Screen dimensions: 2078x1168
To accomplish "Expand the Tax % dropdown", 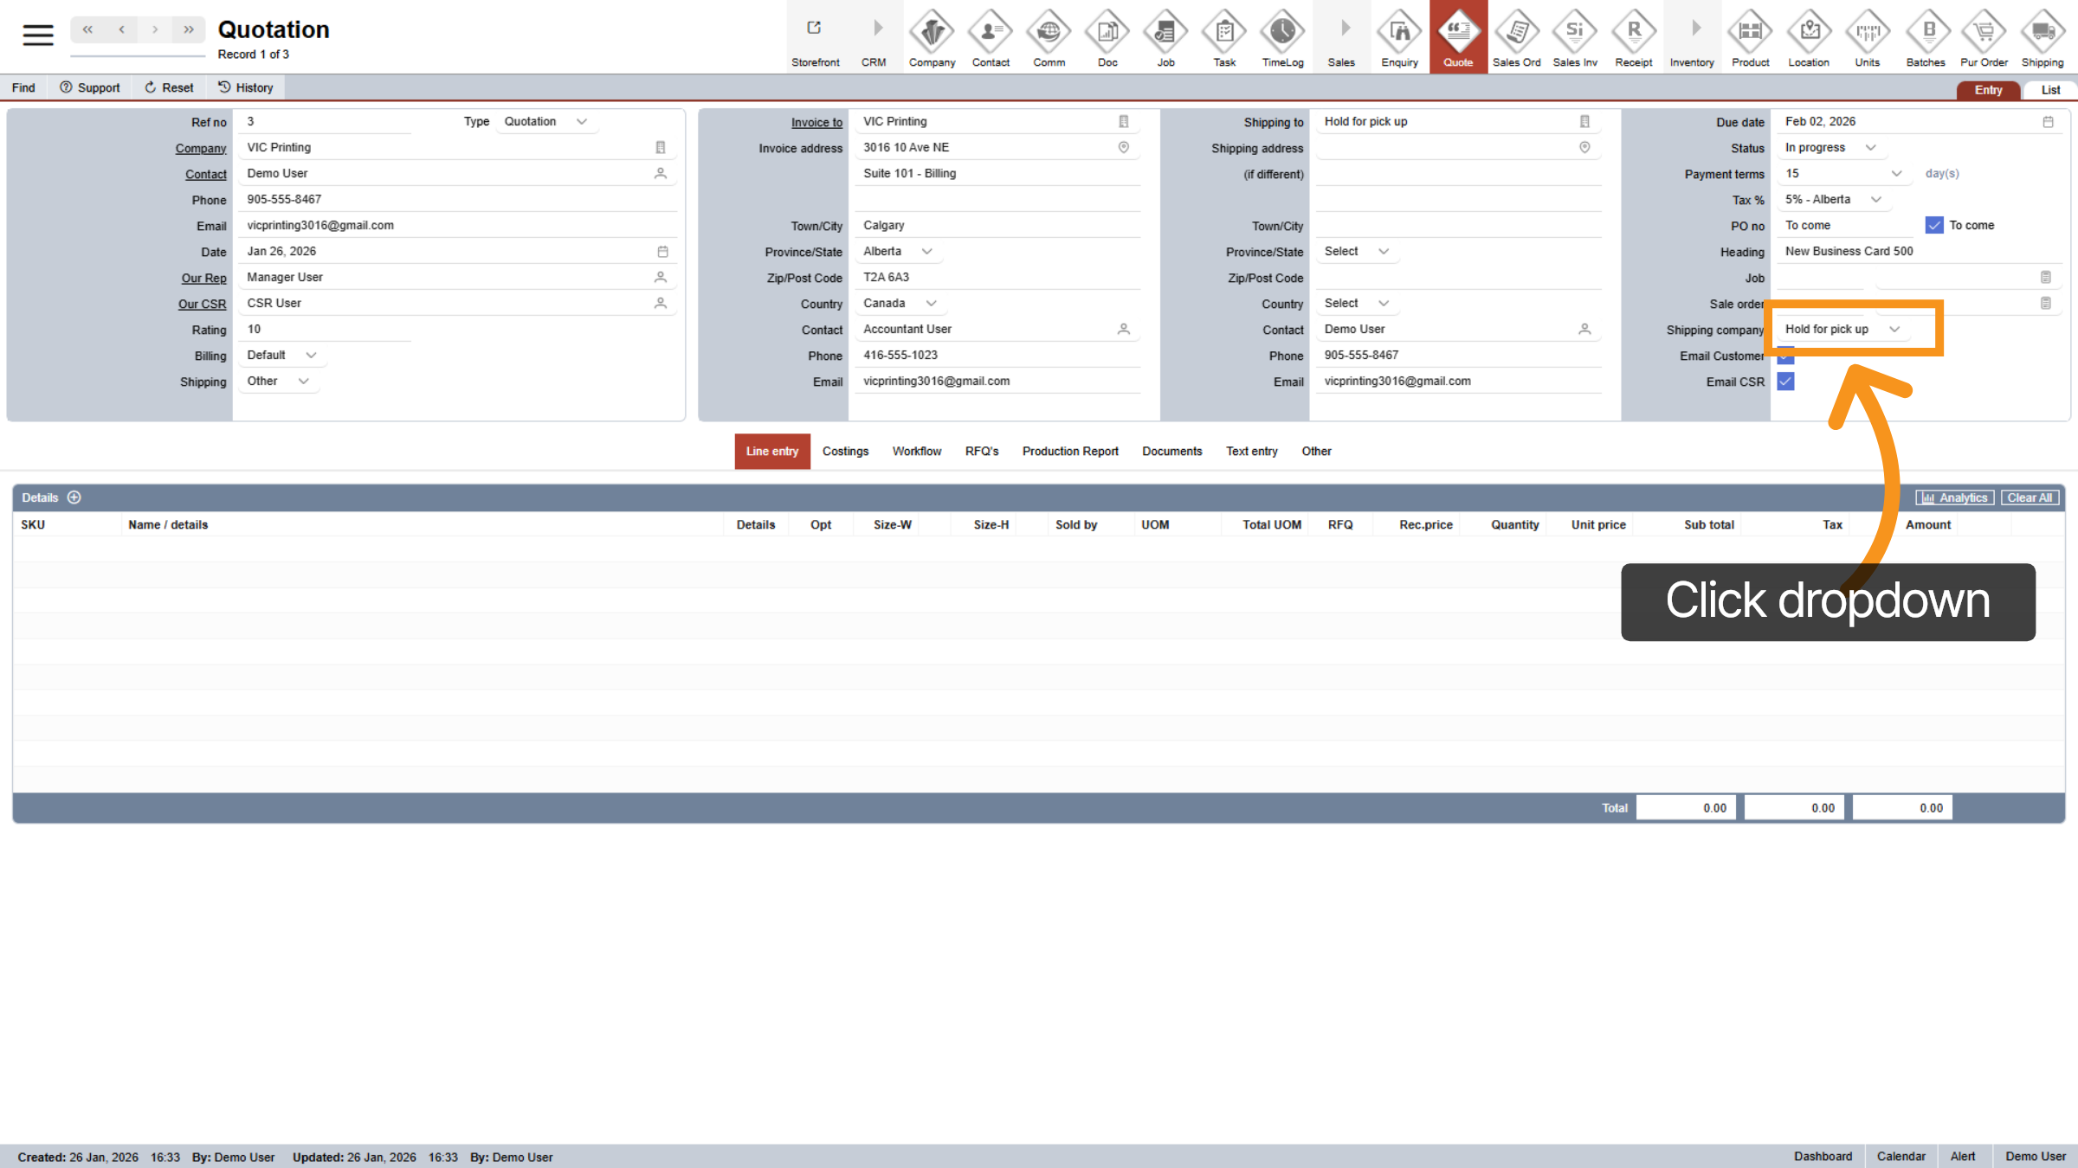I will coord(1875,200).
